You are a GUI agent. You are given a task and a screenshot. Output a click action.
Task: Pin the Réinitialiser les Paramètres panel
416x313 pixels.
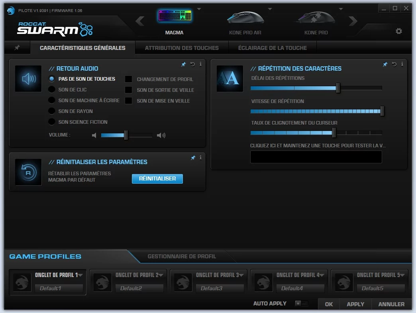click(193, 158)
